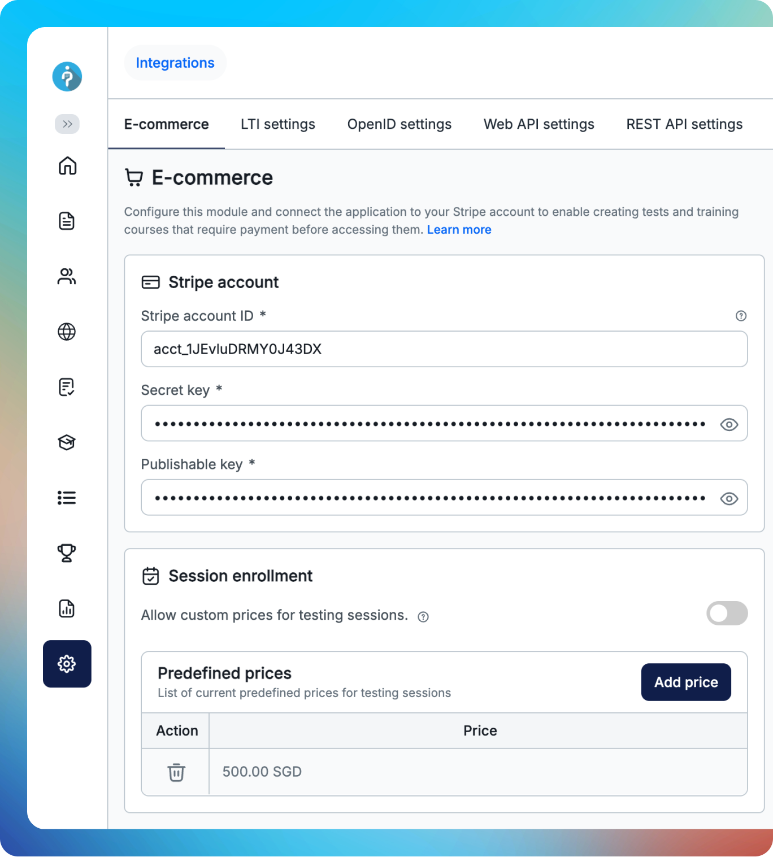Open the Learn more link

pyautogui.click(x=459, y=229)
